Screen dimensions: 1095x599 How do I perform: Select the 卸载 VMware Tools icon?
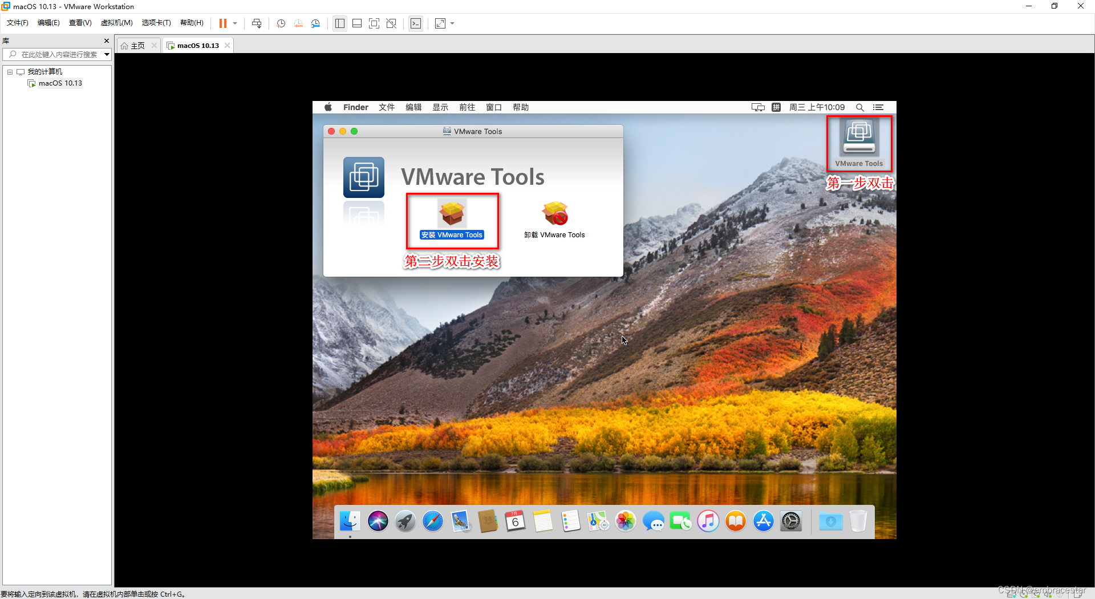tap(555, 220)
